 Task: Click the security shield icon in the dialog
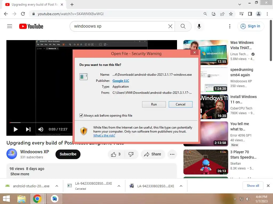tap(84, 131)
